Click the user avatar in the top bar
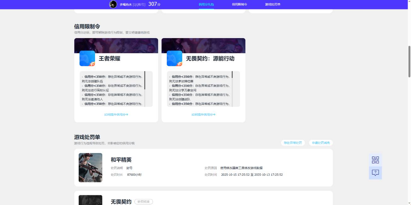This screenshot has height=205, width=411. click(x=113, y=4)
